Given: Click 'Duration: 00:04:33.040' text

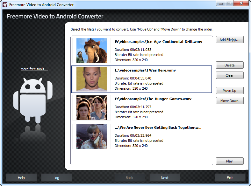Looking at the screenshot, I should pyautogui.click(x=133, y=78).
